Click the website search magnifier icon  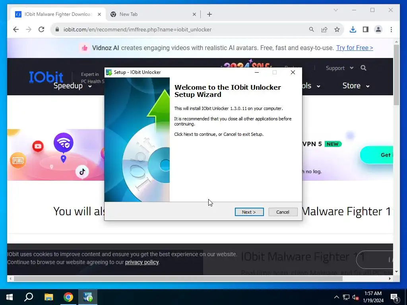tap(363, 68)
